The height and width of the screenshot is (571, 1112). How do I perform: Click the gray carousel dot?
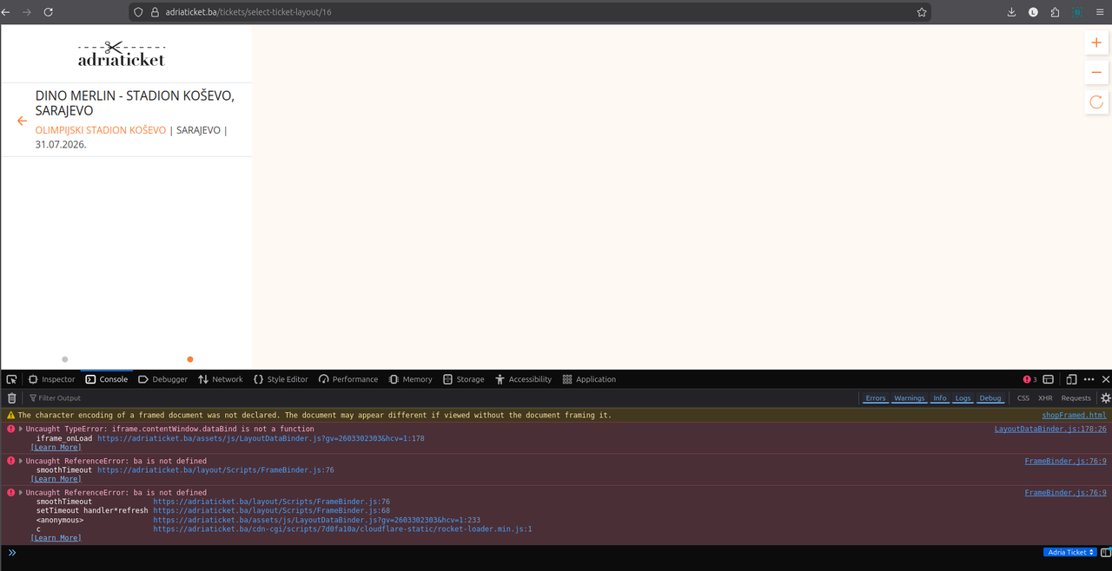coord(65,359)
